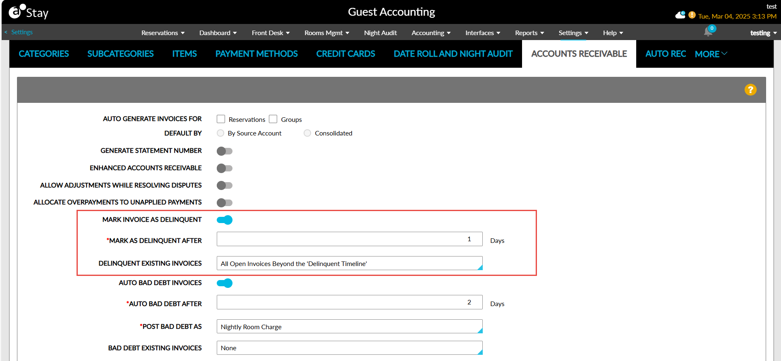Click the weather cloud icon

point(680,15)
